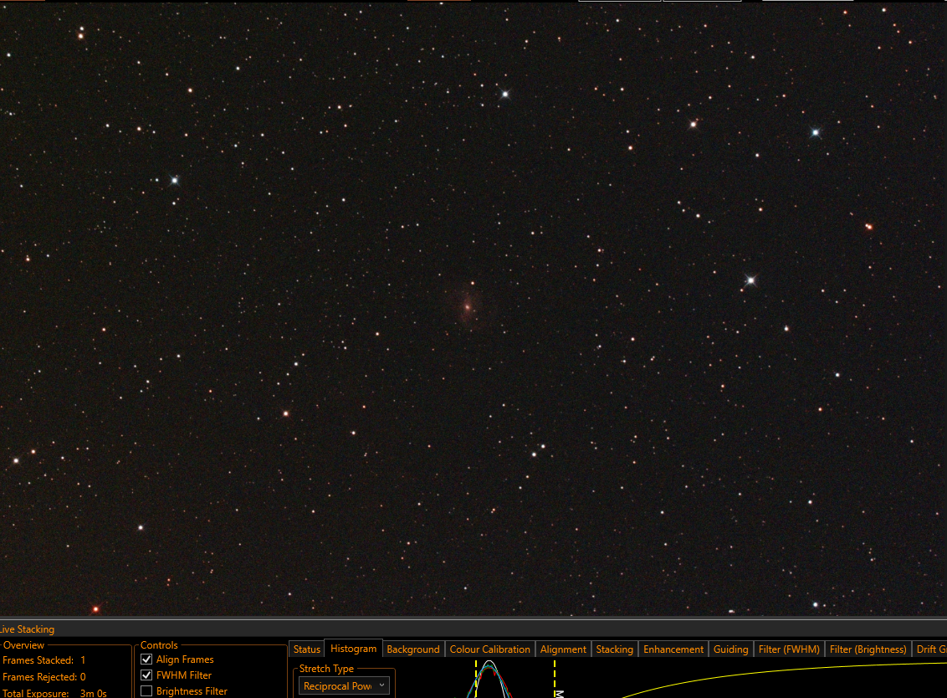Click the histogram black level dashed marker

click(x=476, y=679)
